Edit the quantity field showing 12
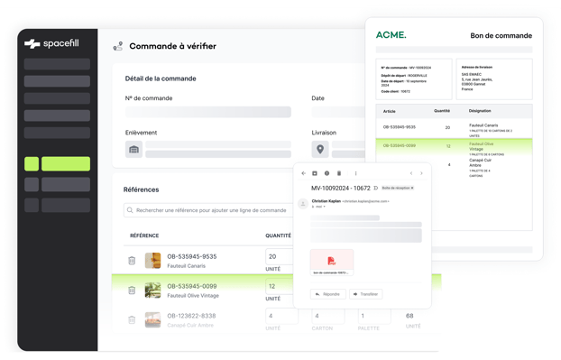The image size is (561, 360). (280, 286)
